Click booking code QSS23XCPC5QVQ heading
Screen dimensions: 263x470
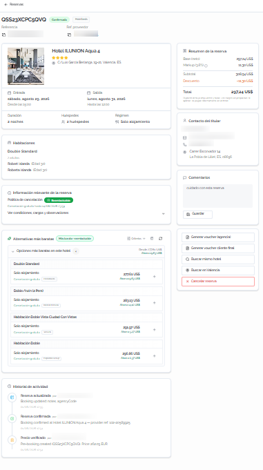tap(23, 19)
